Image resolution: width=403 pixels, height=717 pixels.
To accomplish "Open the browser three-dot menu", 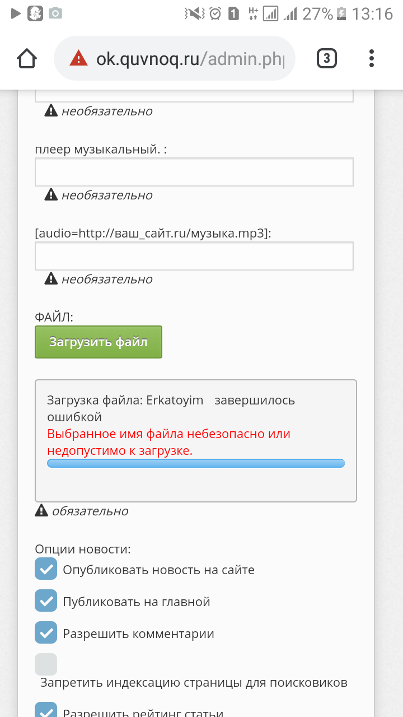I will [x=372, y=59].
